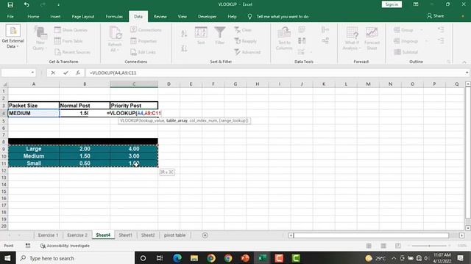471x264 pixels.
Task: Click the Save icon in the title bar
Action: 10,4
